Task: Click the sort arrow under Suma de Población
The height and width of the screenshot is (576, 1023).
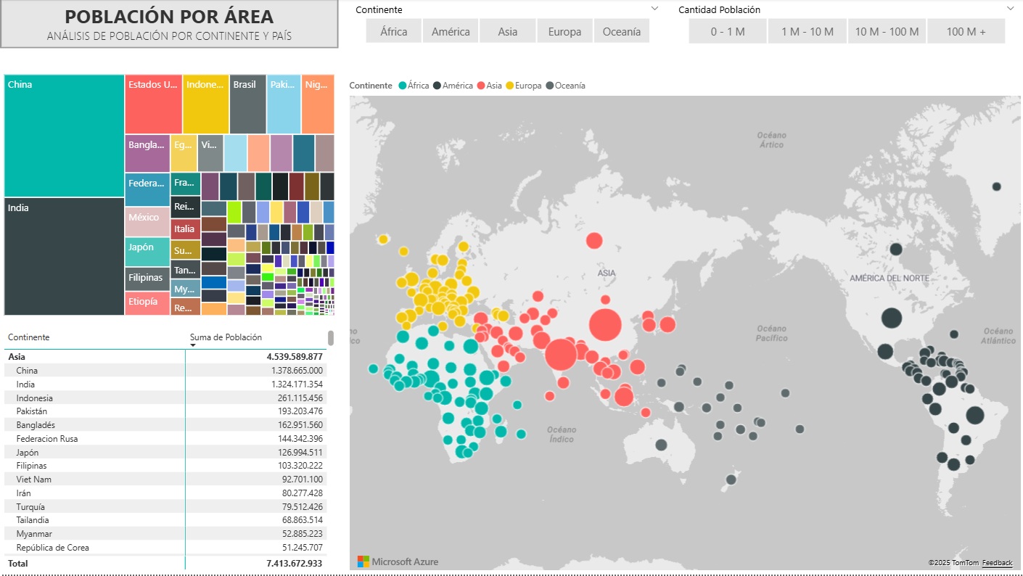Action: [193, 345]
